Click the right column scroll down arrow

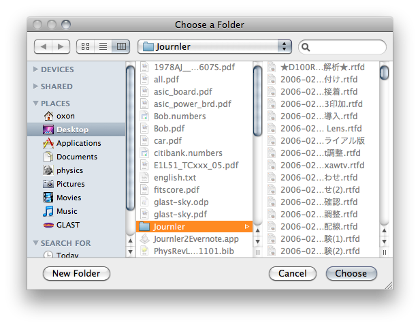[x=384, y=241]
